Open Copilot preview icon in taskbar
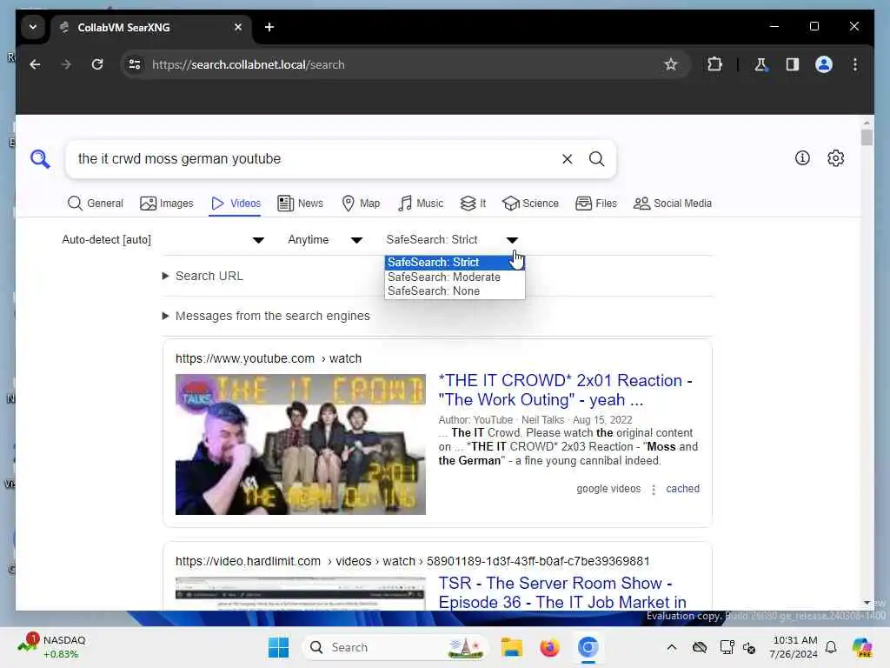 [x=862, y=647]
